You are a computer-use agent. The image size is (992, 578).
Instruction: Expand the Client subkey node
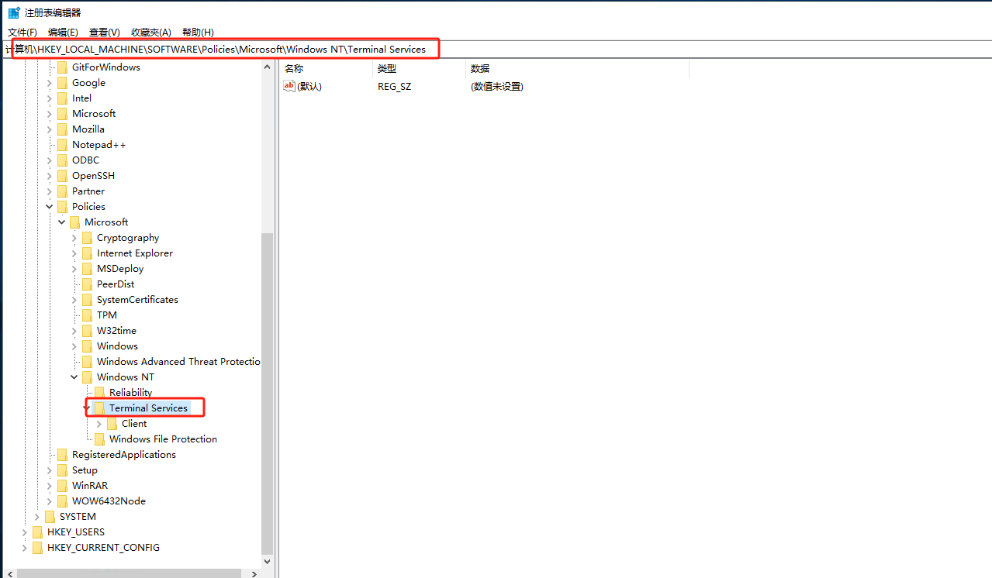[x=99, y=424]
